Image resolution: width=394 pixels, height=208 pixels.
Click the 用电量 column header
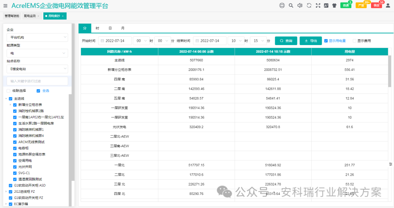pos(349,52)
